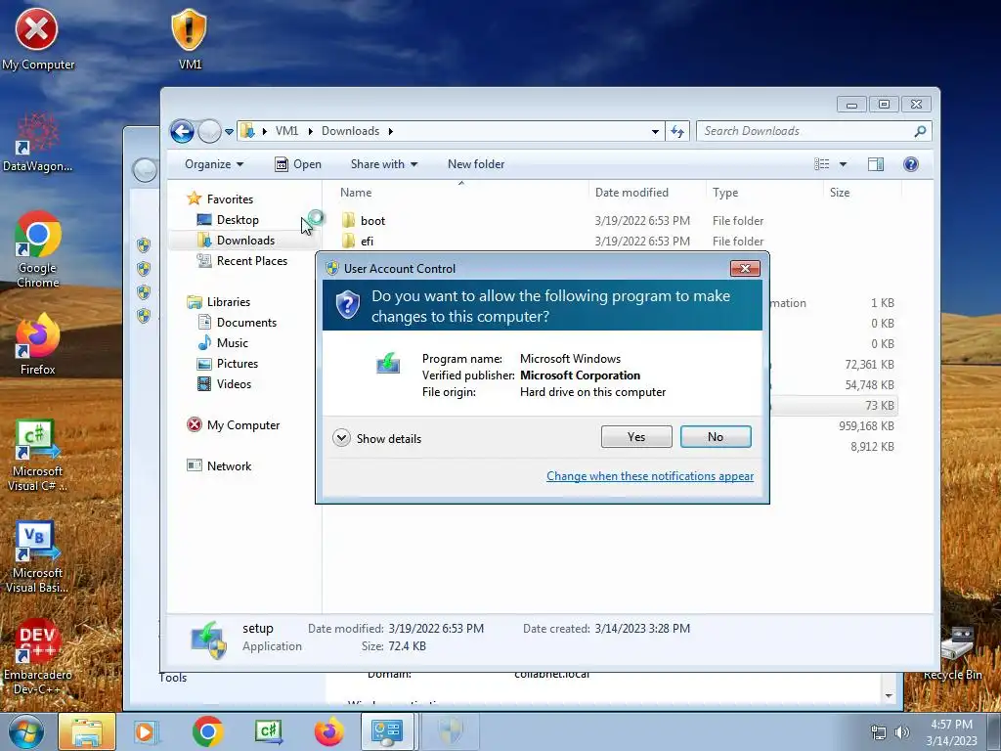Open Documents library
The image size is (1001, 751).
(238, 323)
